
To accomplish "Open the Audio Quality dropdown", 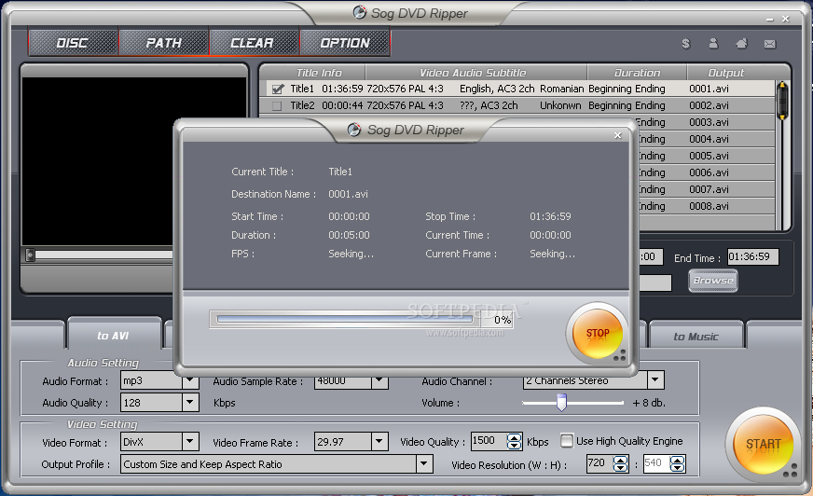I will click(x=190, y=402).
